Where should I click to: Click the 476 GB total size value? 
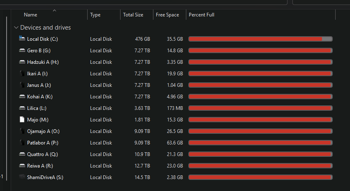coord(142,39)
